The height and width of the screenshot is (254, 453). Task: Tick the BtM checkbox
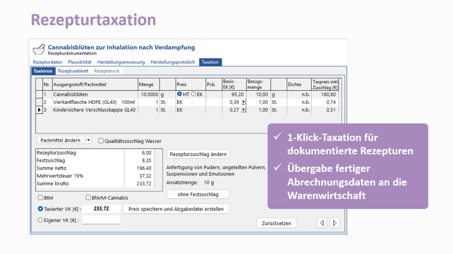tap(40, 198)
